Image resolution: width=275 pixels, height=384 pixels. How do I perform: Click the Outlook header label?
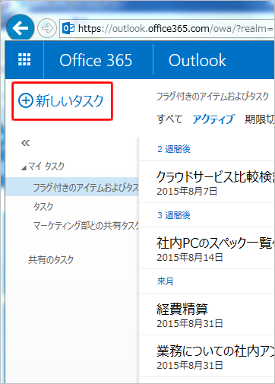click(198, 60)
